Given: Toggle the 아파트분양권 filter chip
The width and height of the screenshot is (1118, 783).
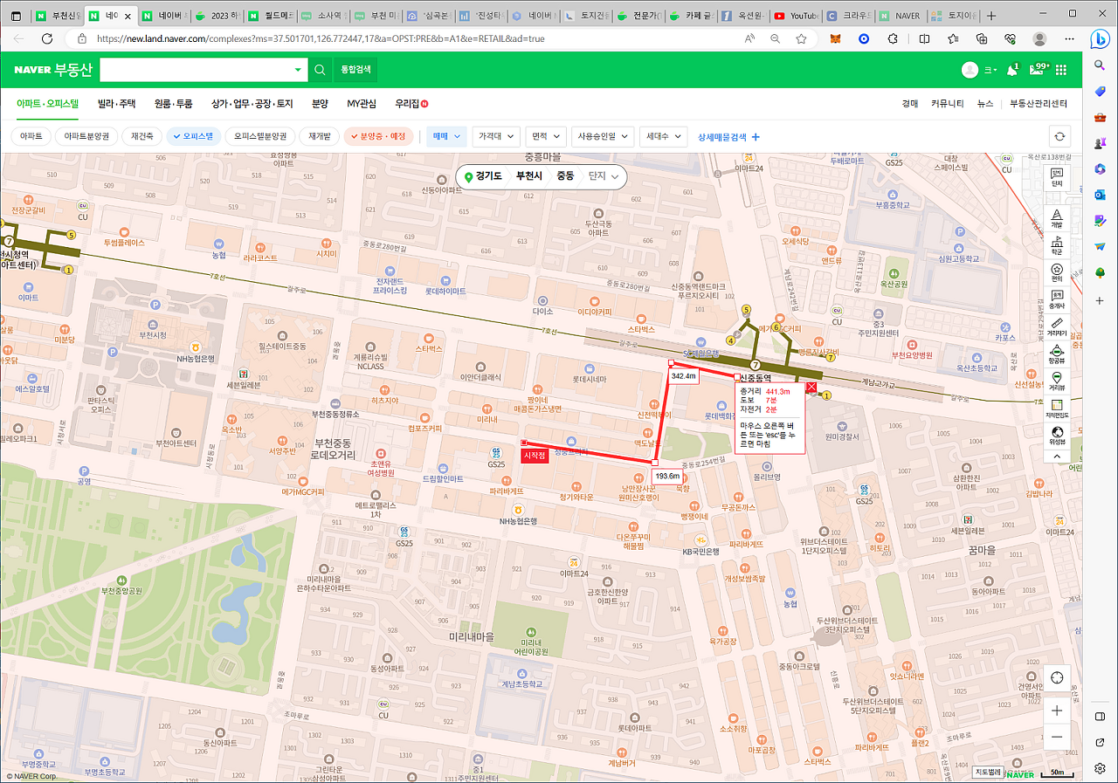Looking at the screenshot, I should tap(87, 136).
